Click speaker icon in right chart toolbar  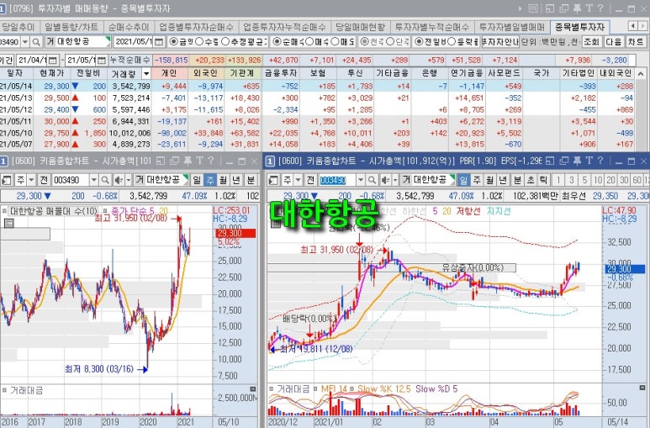(x=385, y=180)
